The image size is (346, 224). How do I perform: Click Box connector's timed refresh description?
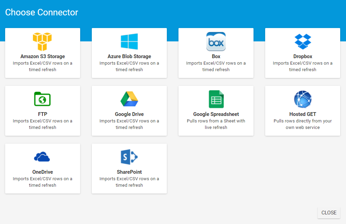[216, 66]
